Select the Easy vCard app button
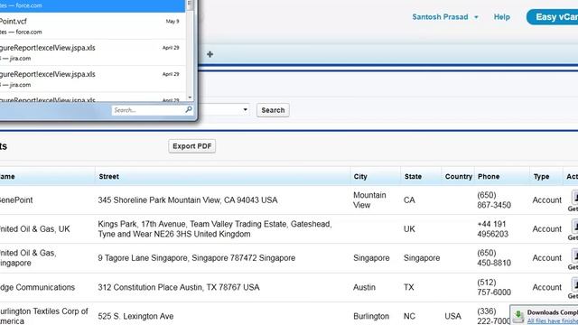Image resolution: width=578 pixels, height=325 pixels. pyautogui.click(x=552, y=17)
